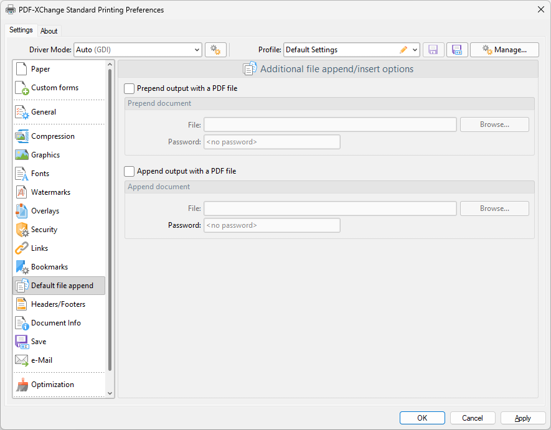Close the Printing Preferences dialog

[541, 9]
